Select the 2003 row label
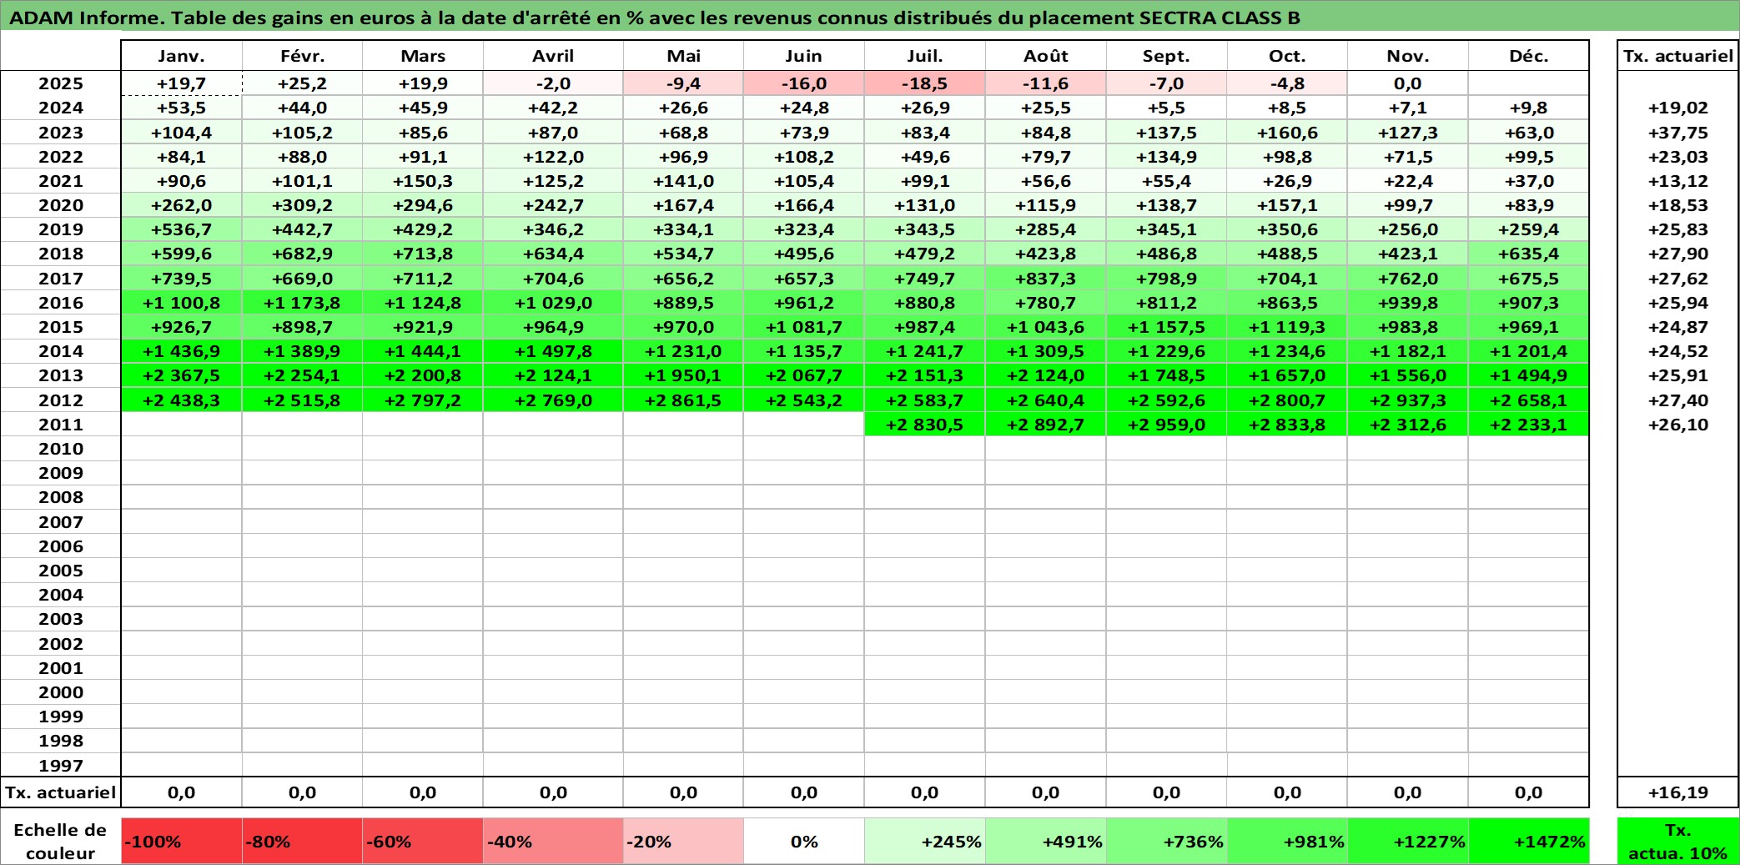The height and width of the screenshot is (865, 1740). (61, 619)
